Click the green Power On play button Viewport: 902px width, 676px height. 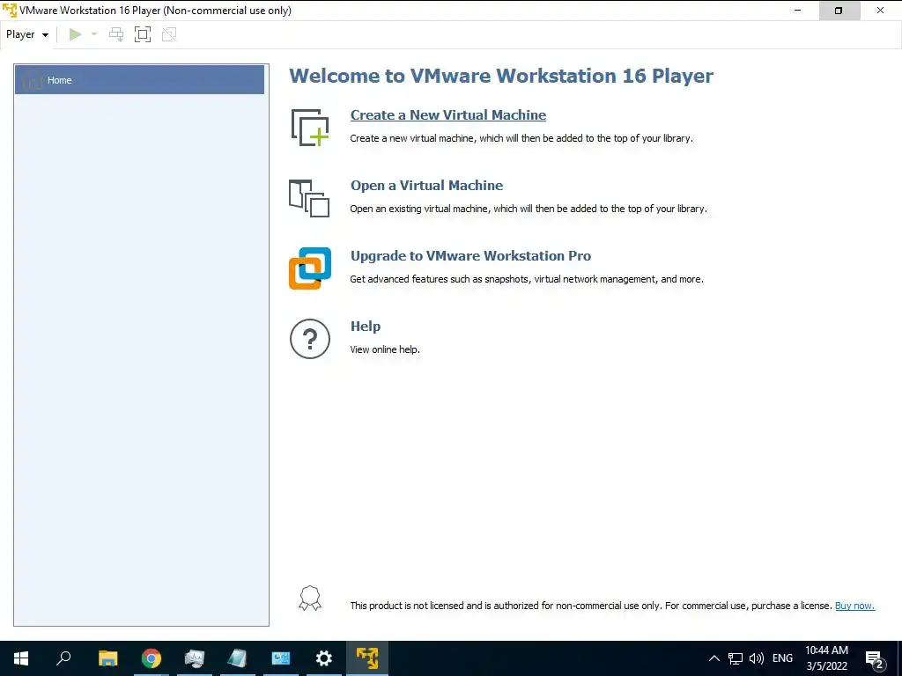pos(75,34)
